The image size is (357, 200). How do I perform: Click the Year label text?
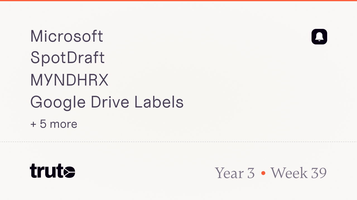pos(230,173)
